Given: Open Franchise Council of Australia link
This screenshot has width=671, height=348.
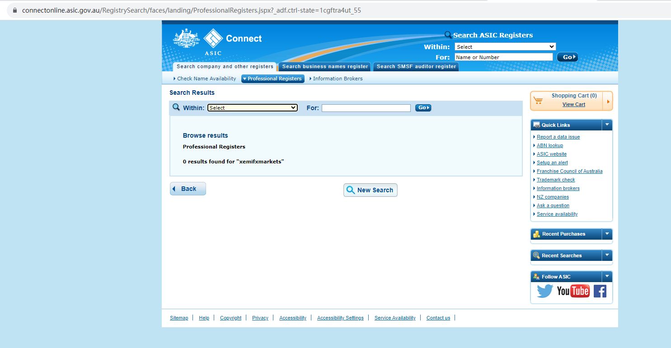Looking at the screenshot, I should coord(570,171).
